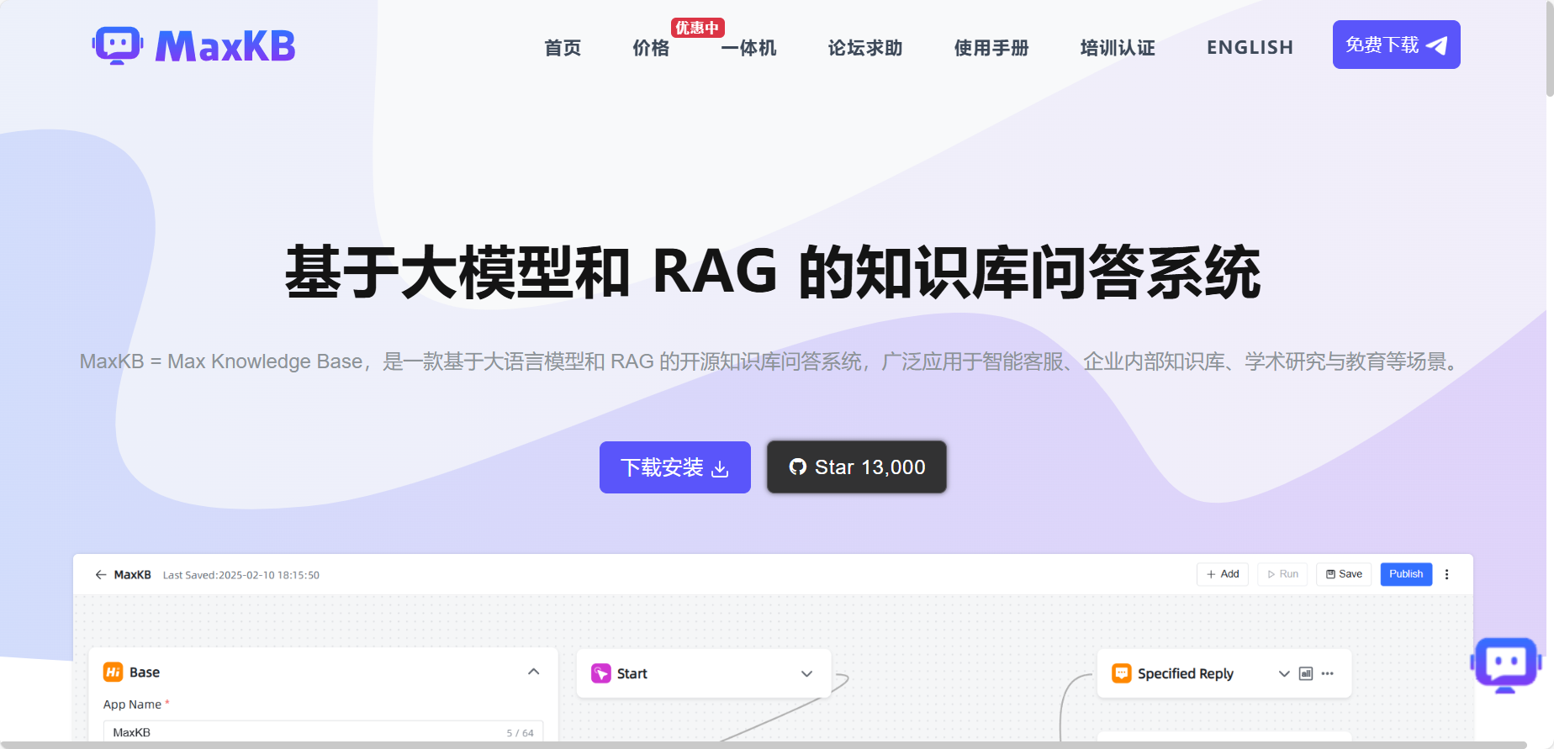The width and height of the screenshot is (1554, 749).
Task: Click the Specified Reply node icon
Action: point(1121,673)
